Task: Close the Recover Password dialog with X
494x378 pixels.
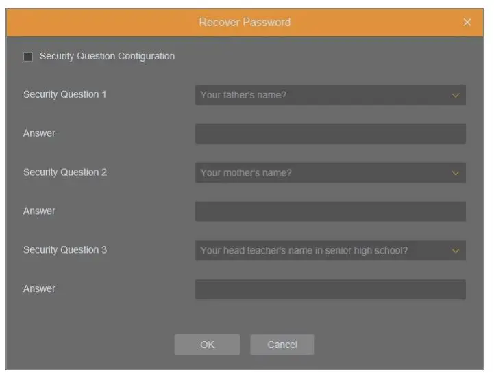Action: coord(467,23)
